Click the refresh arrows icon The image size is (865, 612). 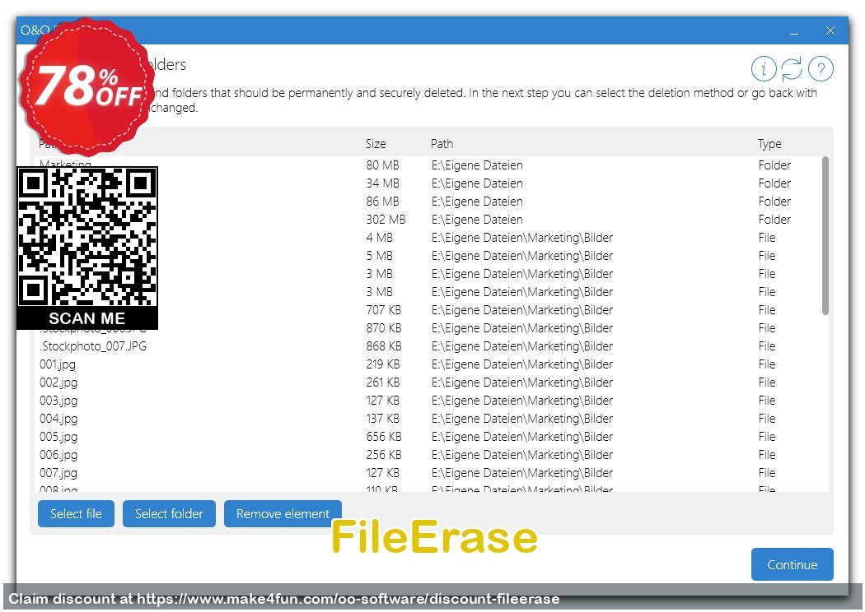point(792,69)
